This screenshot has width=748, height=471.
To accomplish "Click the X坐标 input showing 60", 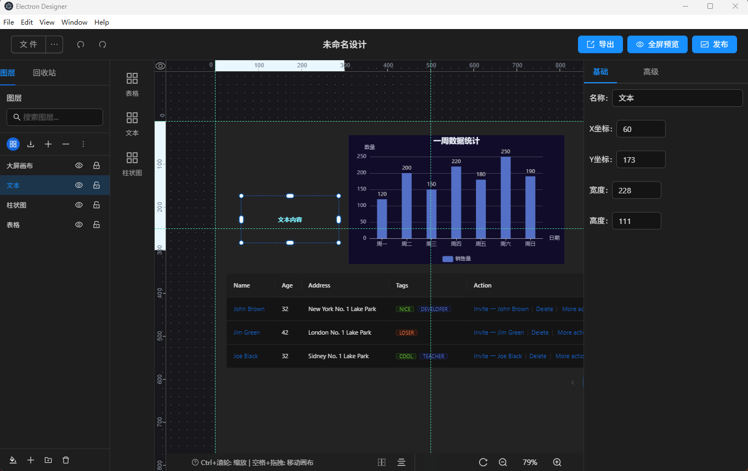I will pos(641,129).
